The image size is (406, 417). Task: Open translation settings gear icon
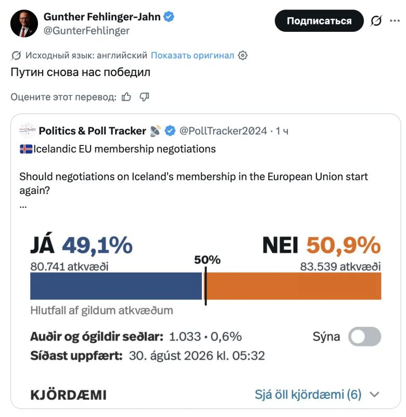(x=243, y=55)
